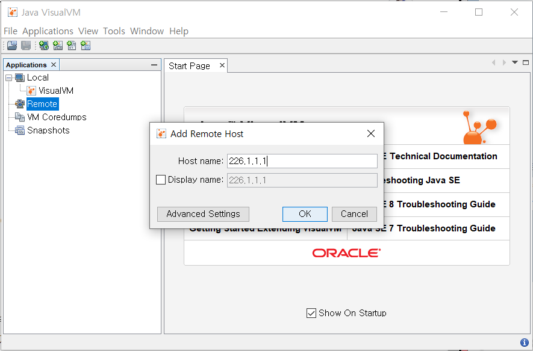Cancel the Add Remote Host dialog
Viewport: 533px width, 351px height.
click(354, 214)
